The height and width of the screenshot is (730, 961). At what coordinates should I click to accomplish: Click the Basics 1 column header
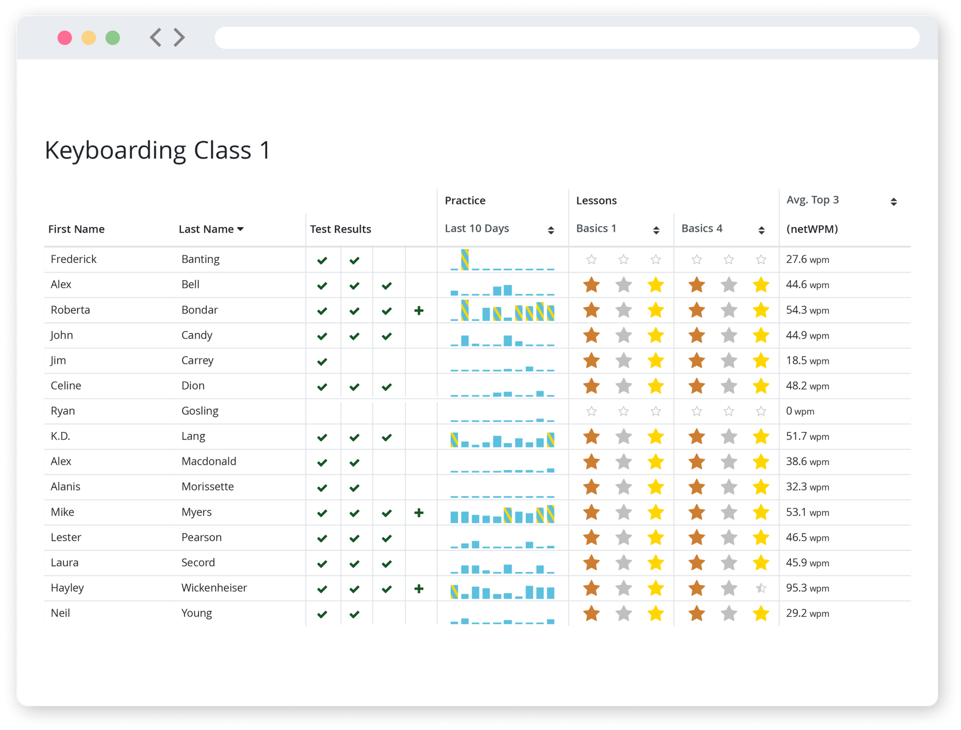pos(596,228)
